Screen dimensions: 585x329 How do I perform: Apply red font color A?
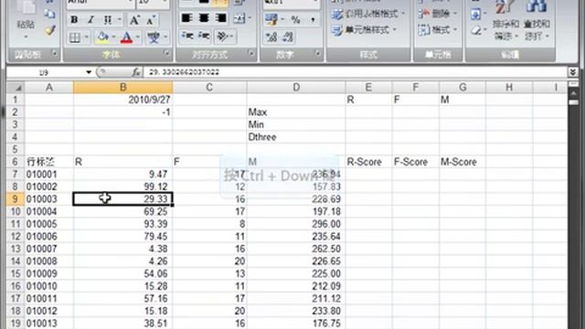tap(126, 37)
